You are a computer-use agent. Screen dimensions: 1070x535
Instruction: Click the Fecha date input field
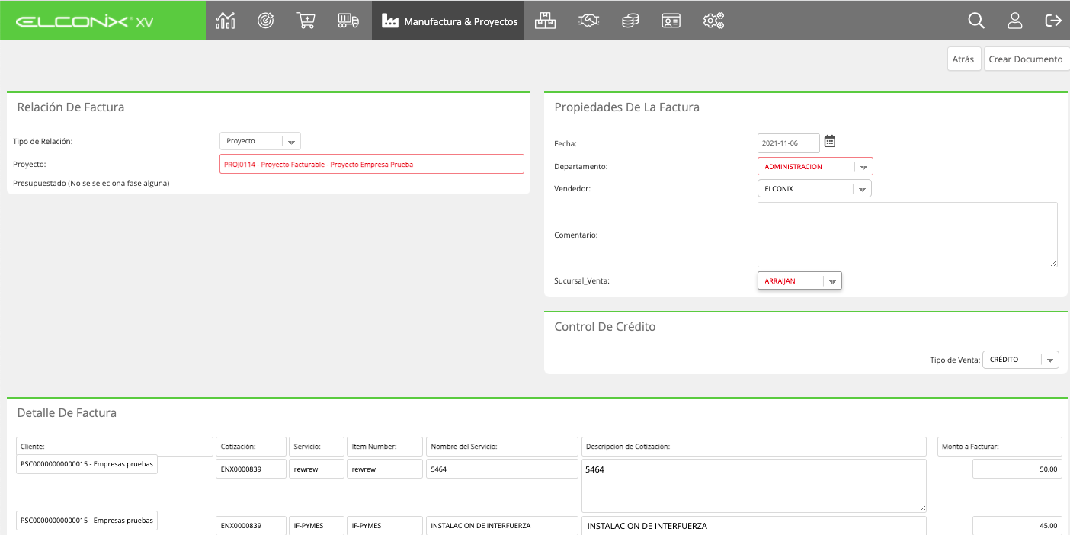[x=789, y=143]
